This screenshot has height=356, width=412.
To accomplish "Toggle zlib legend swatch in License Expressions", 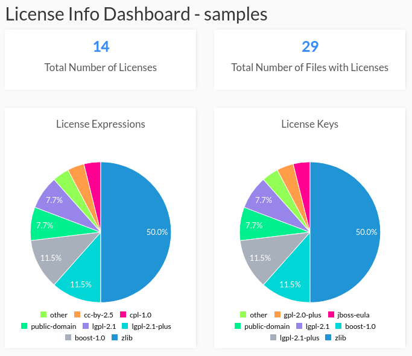I will (115, 338).
